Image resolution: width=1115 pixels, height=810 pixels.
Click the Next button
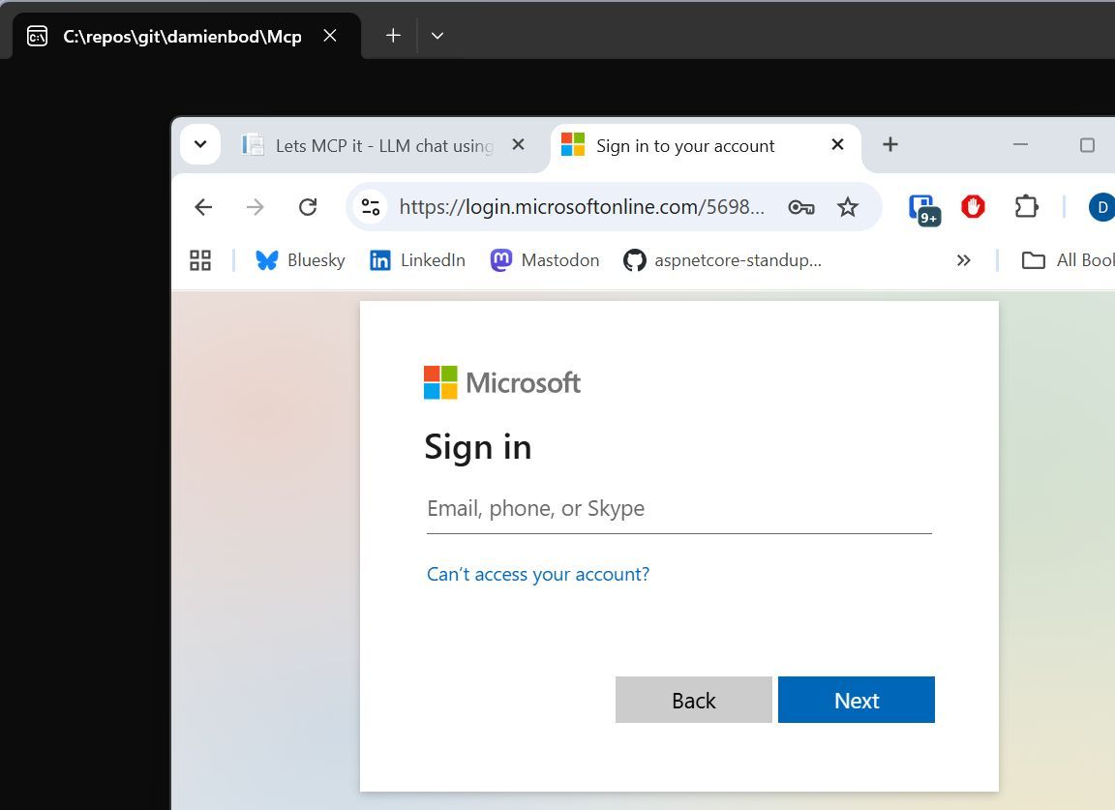coord(857,700)
